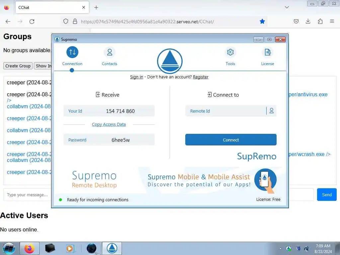Open the License tab in Supremo

click(268, 56)
